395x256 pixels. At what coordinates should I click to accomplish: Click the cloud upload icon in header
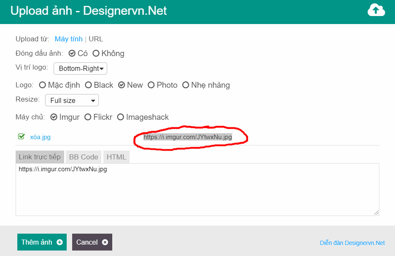pos(376,10)
